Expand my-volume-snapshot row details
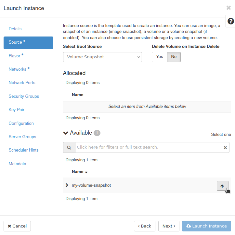This screenshot has width=235, height=235. click(67, 185)
